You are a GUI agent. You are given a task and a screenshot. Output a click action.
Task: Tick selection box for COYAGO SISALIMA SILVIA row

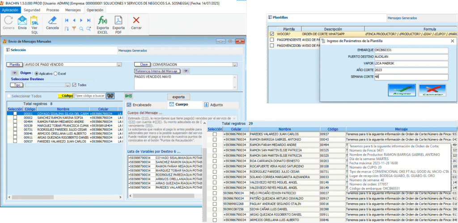coord(15,114)
